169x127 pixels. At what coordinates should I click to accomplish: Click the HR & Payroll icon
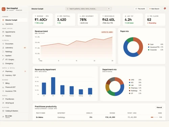(x=3, y=103)
